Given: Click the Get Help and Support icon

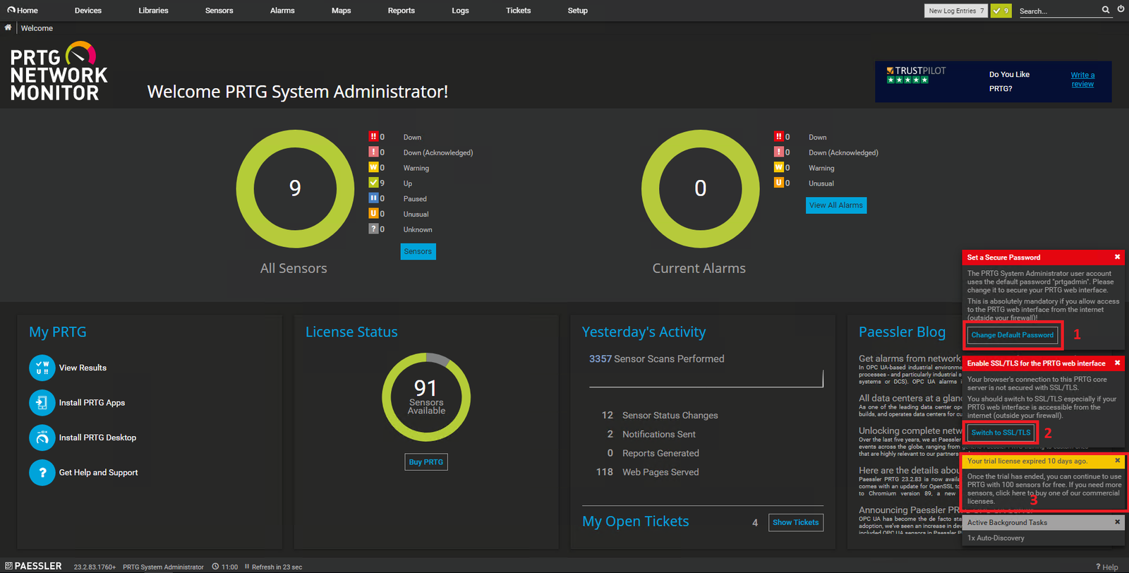Looking at the screenshot, I should pyautogui.click(x=42, y=473).
